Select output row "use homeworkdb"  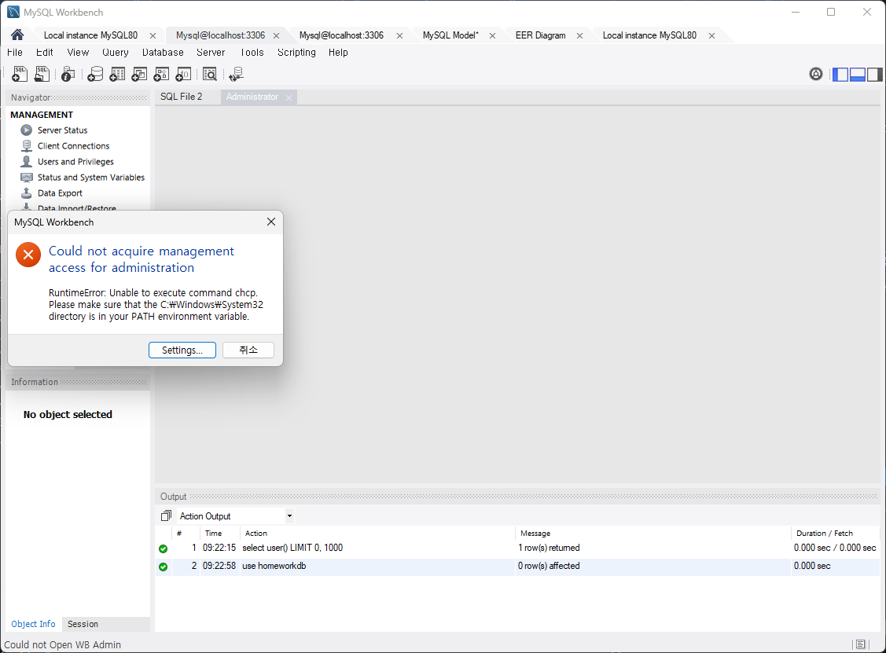(x=517, y=566)
